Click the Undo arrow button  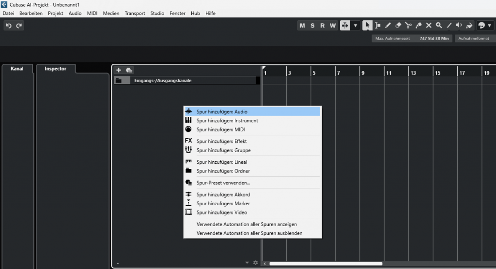coord(9,26)
